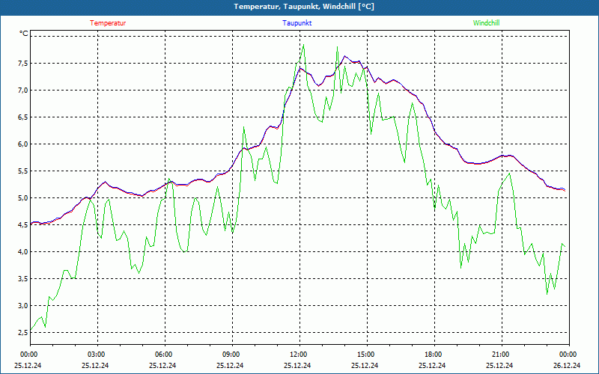The width and height of the screenshot is (599, 374).
Task: Click the 5,0 value on the y-axis
Action: [x=24, y=197]
